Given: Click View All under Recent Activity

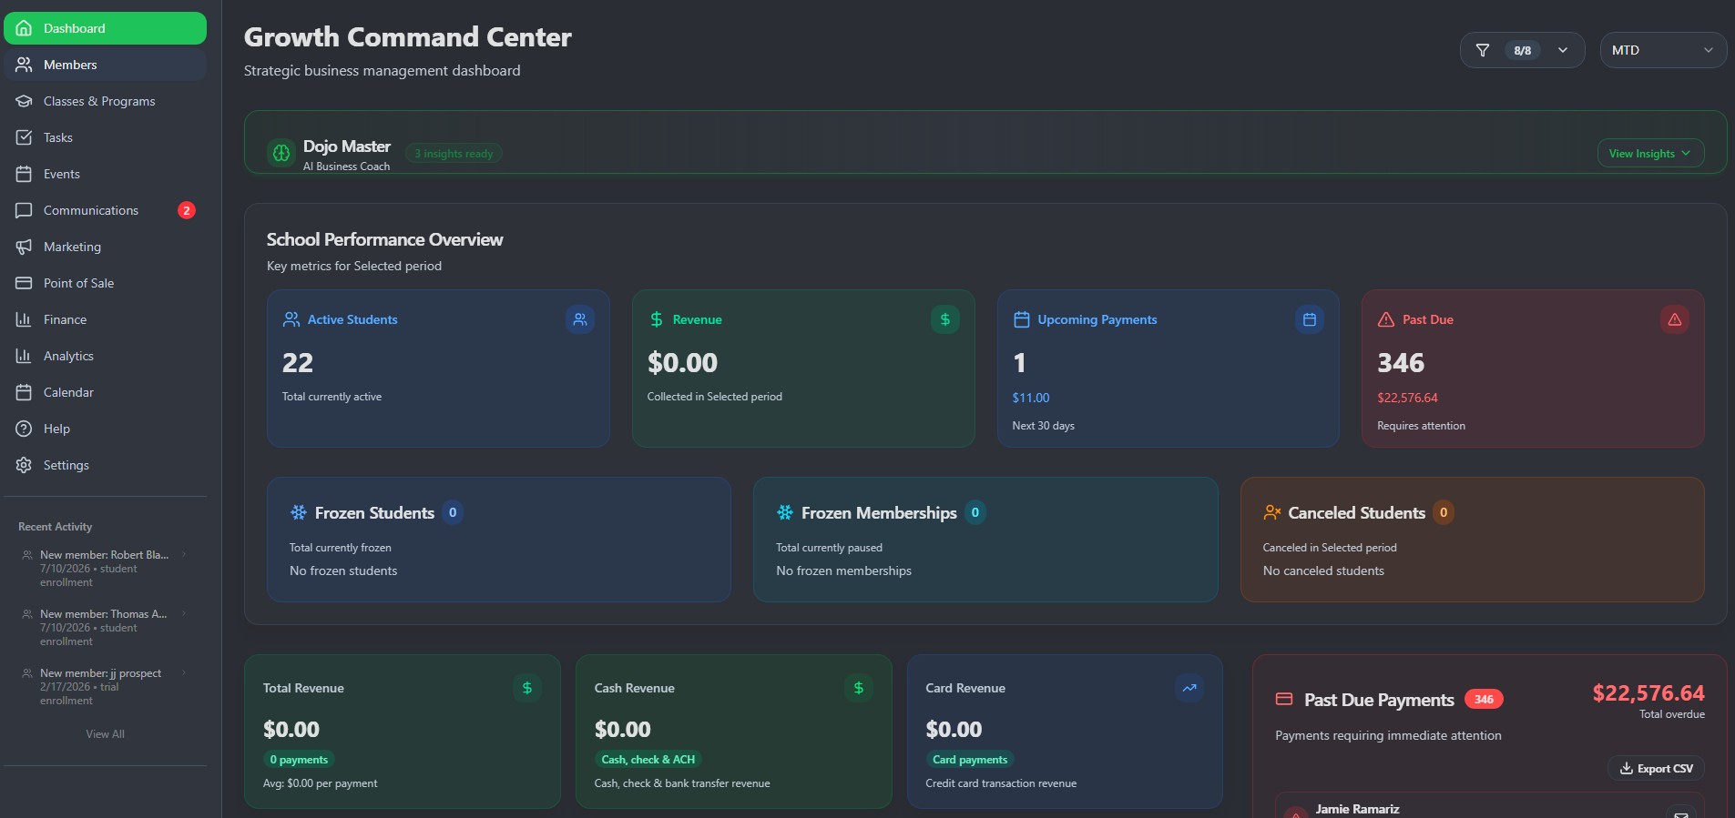Looking at the screenshot, I should tap(105, 734).
